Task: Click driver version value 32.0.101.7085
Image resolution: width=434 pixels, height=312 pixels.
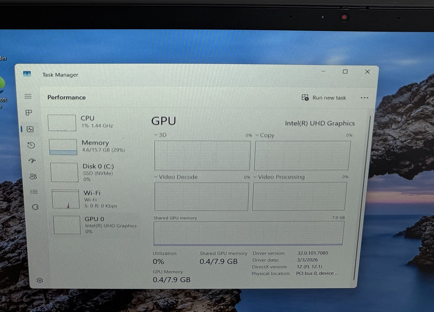Action: pos(313,253)
